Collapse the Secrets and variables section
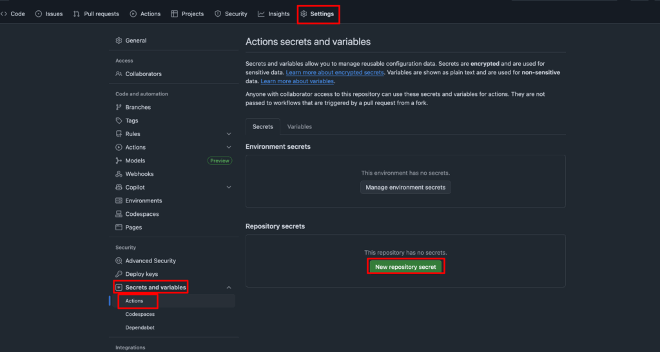 (229, 288)
